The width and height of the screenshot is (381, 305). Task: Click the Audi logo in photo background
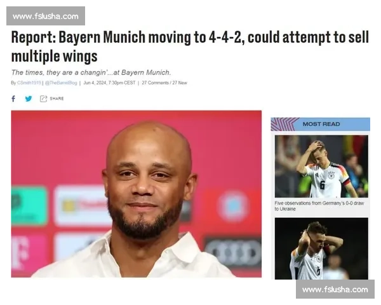click(233, 252)
